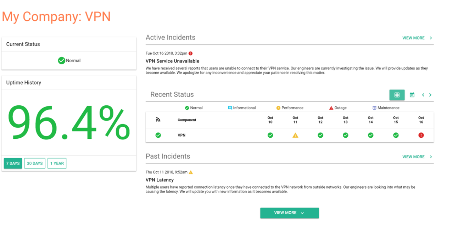The image size is (456, 233).
Task: Open VIEW MORE for Past Incidents
Action: tap(413, 157)
